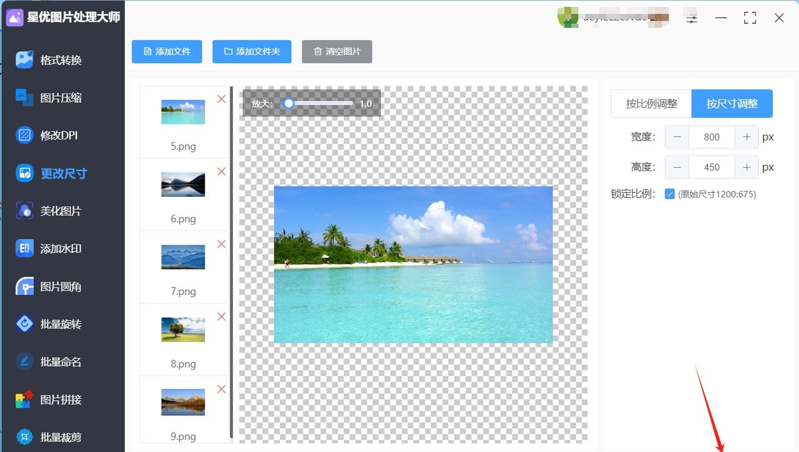
Task: Select the 9.png mountain reflection thumbnail
Action: click(x=183, y=402)
